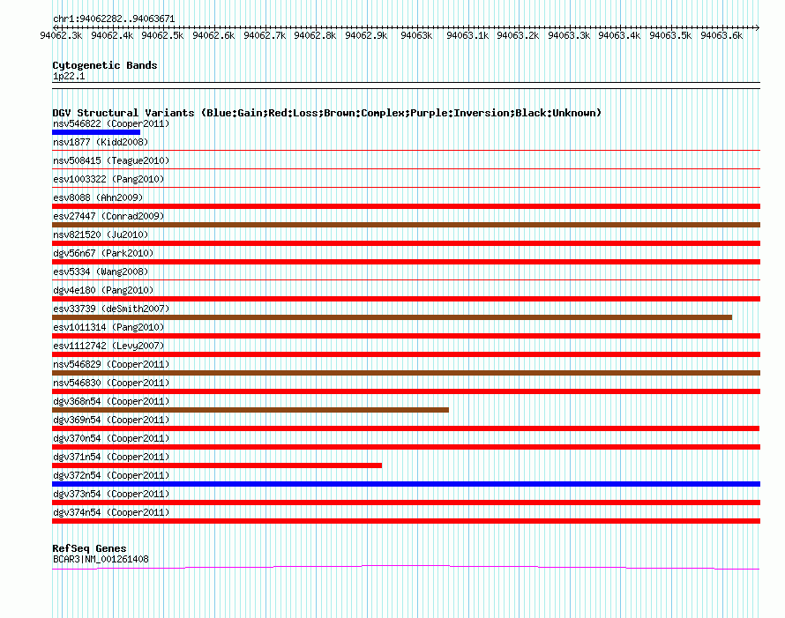Click the esv27447 brown complex bar

click(x=406, y=225)
